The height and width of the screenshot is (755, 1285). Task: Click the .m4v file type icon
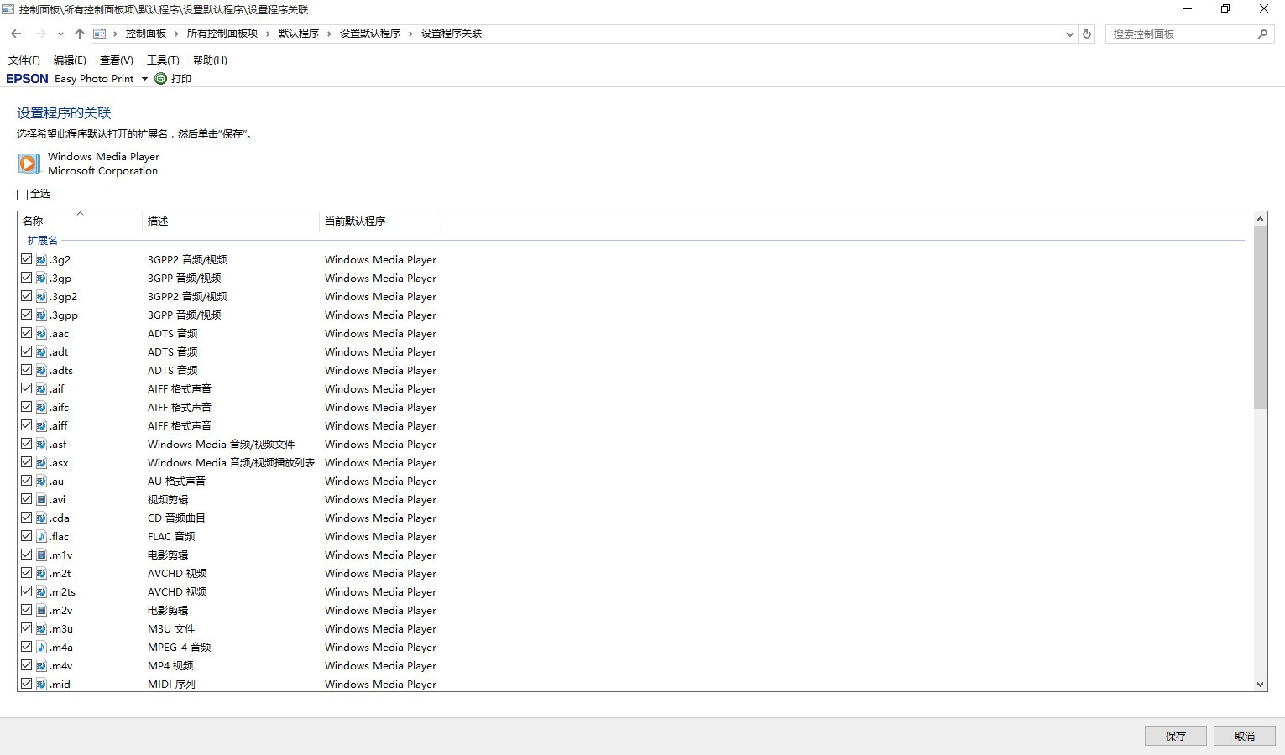click(x=41, y=665)
